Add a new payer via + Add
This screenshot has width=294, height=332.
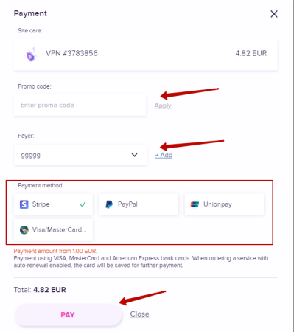click(x=164, y=156)
